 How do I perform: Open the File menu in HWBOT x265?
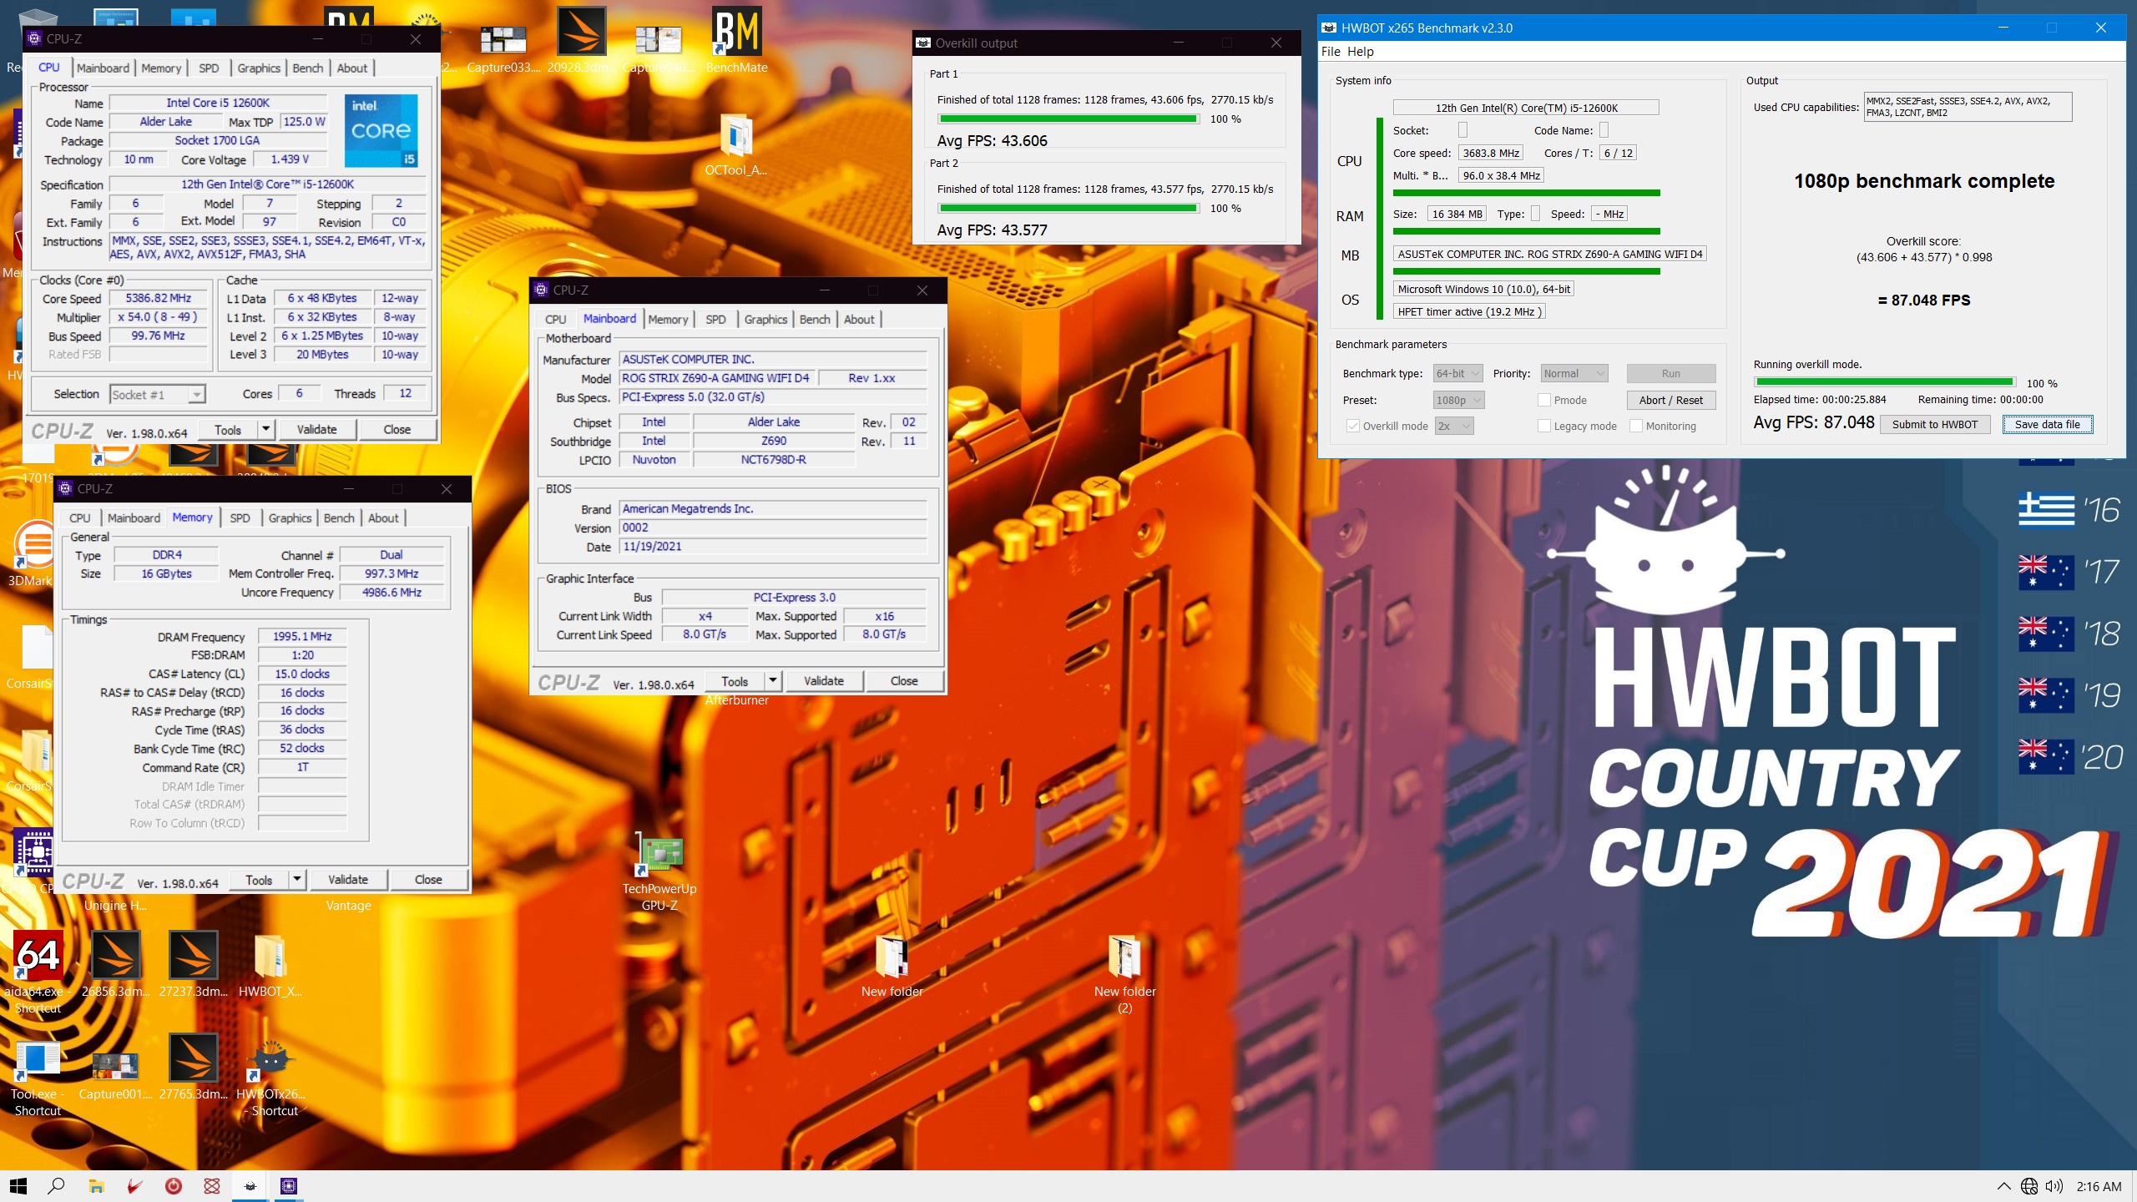coord(1331,52)
